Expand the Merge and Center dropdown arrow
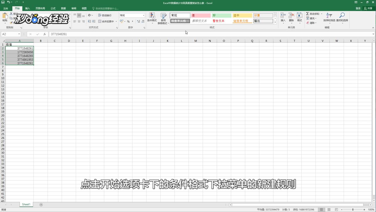The width and height of the screenshot is (376, 212). click(116, 21)
